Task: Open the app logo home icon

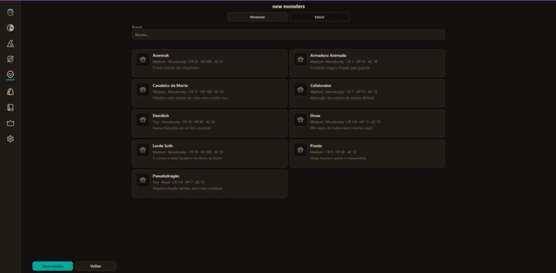Action: [x=10, y=12]
